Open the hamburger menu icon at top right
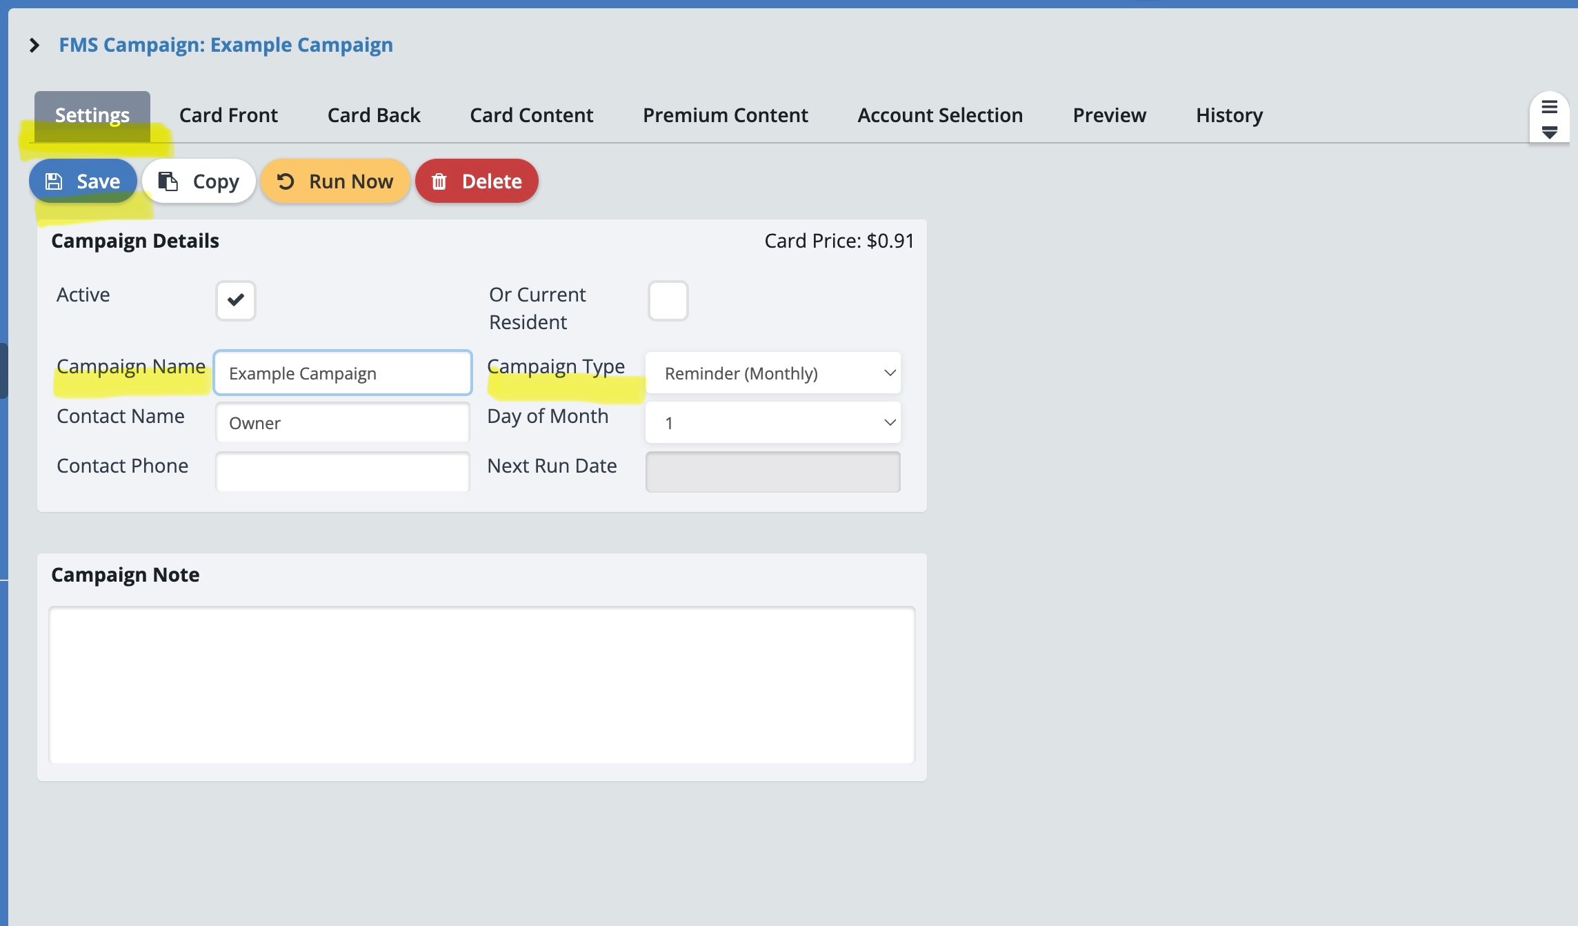Screen dimensions: 1578x926 (1549, 108)
